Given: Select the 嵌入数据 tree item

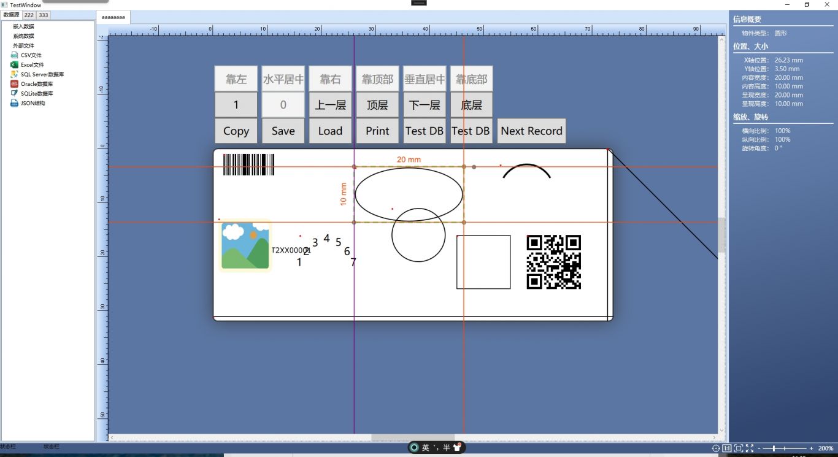Looking at the screenshot, I should pos(23,26).
